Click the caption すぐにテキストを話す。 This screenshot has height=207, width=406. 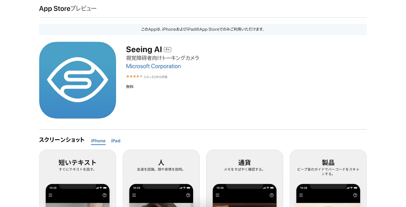77,170
